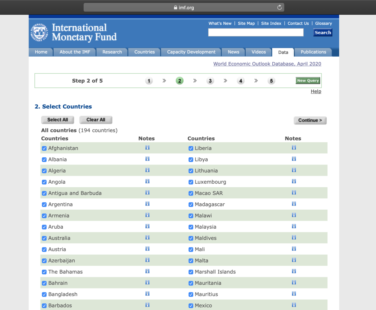The height and width of the screenshot is (310, 376).
Task: Uncheck the Mauritania checkbox
Action: coord(191,283)
